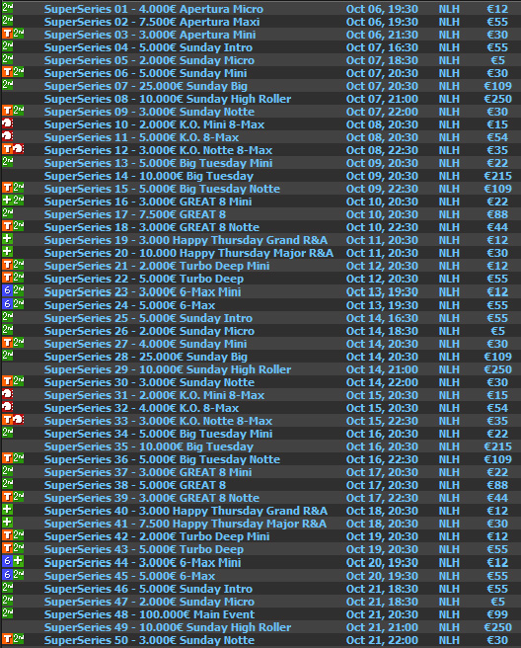Viewport: 521px width, 648px height.
Task: Click the €99 buy-in on the Main Event row
Action: 497,614
